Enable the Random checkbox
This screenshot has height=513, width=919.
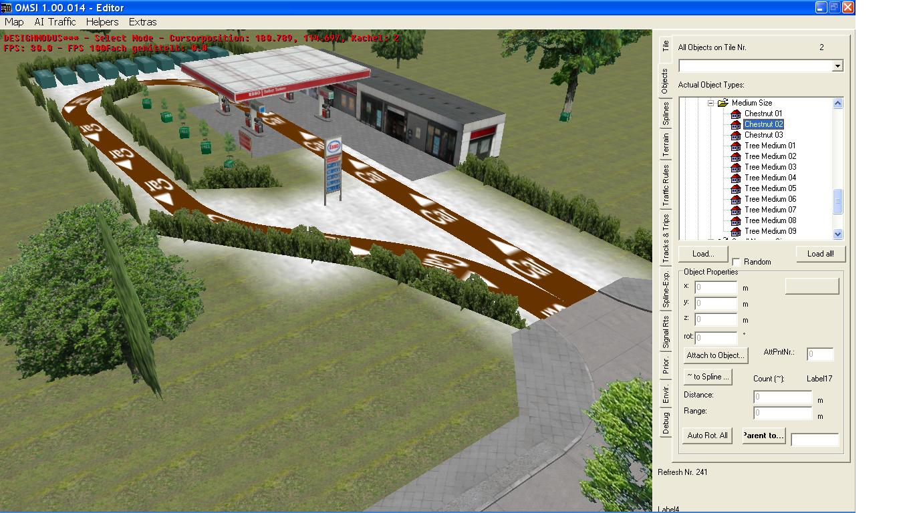click(x=736, y=262)
